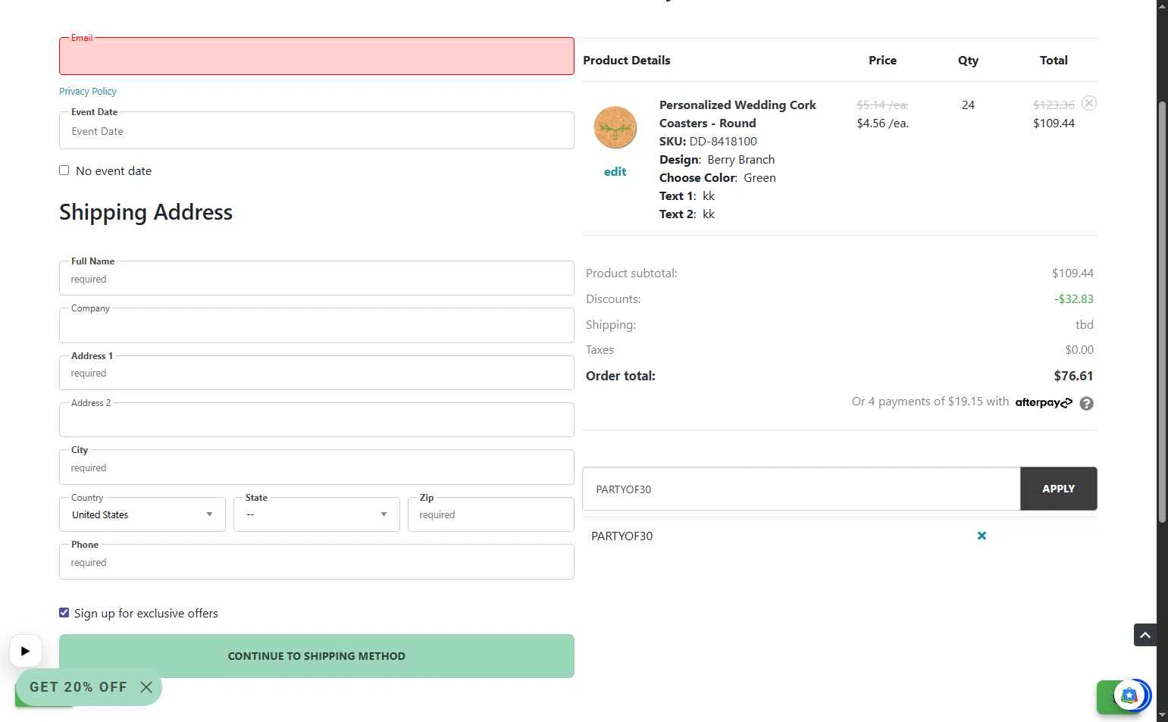Click the Design: Berry Branch text

[717, 159]
